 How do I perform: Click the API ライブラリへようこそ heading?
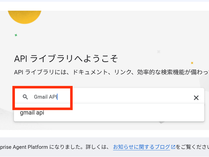click(66, 59)
